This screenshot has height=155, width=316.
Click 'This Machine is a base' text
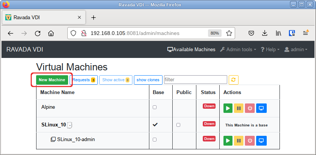[246, 125]
